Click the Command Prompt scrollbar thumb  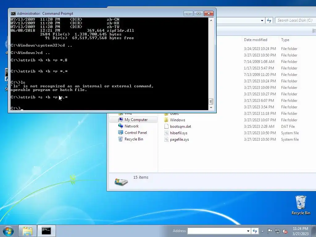click(x=211, y=101)
